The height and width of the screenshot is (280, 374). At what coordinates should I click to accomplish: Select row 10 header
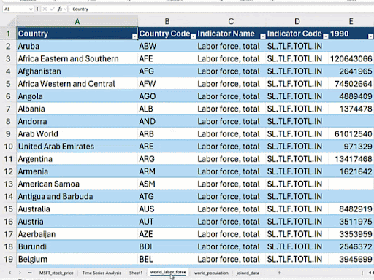tap(8, 147)
